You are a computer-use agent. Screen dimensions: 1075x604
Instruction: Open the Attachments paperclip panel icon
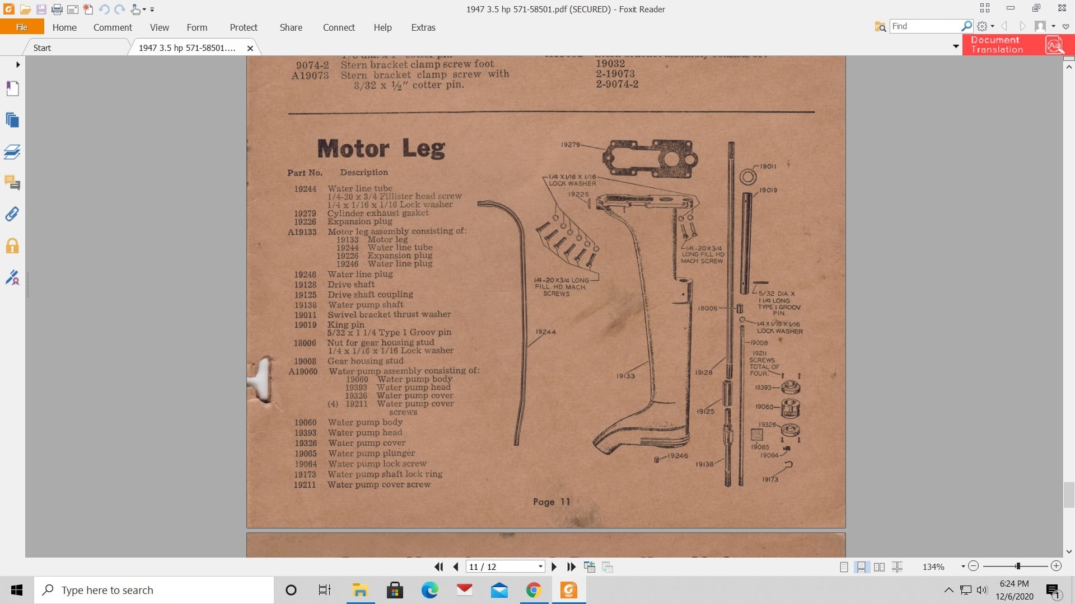coord(12,214)
